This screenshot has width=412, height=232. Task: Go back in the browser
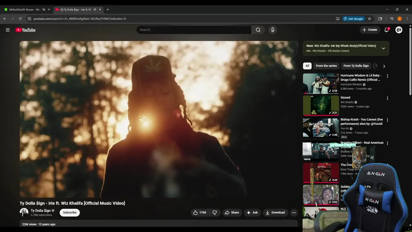point(5,19)
